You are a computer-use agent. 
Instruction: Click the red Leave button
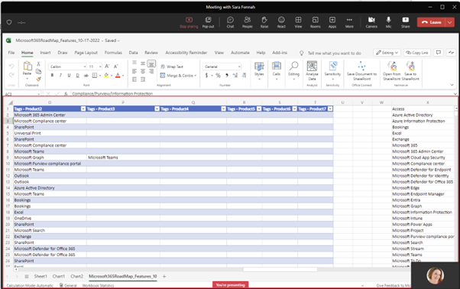coord(431,22)
